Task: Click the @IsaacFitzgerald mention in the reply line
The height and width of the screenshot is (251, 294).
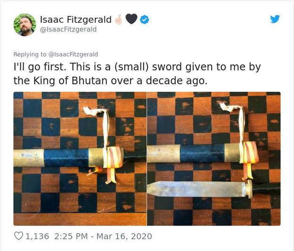Action: [x=76, y=54]
